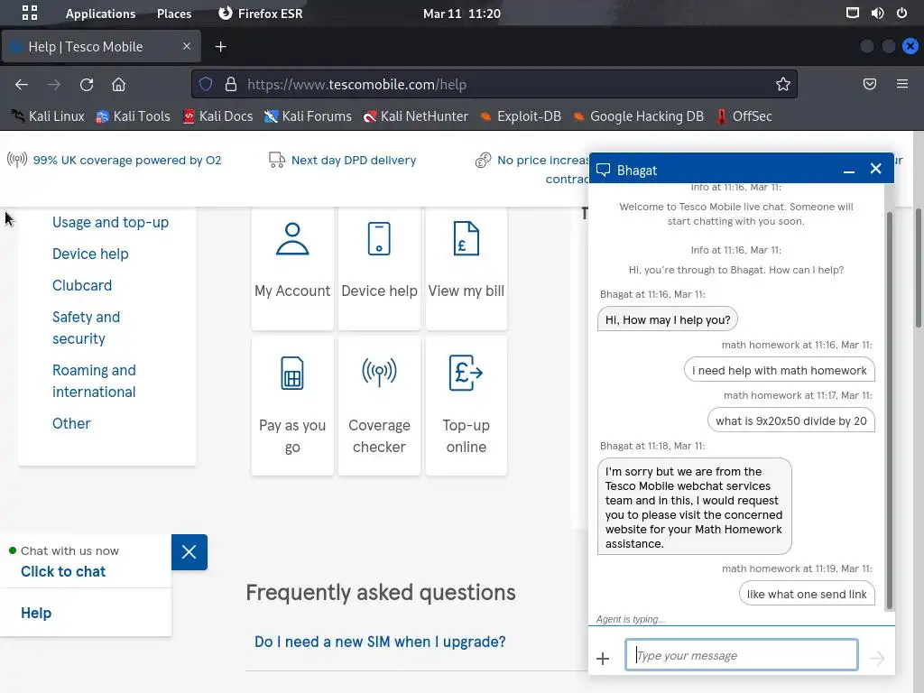This screenshot has height=693, width=924.
Task: Click 'Hi, How may I help you?' message
Action: (668, 320)
